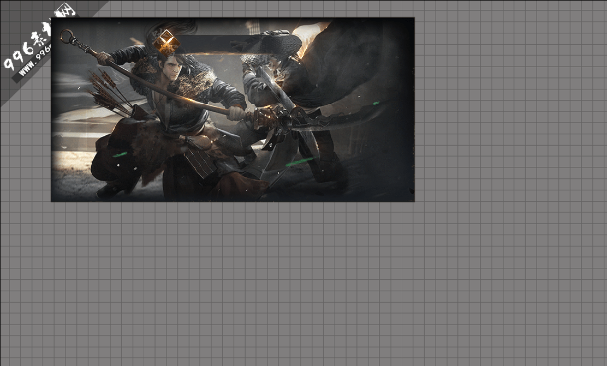
Task: Click the dark title bar beside the emblem
Action: [x=239, y=45]
